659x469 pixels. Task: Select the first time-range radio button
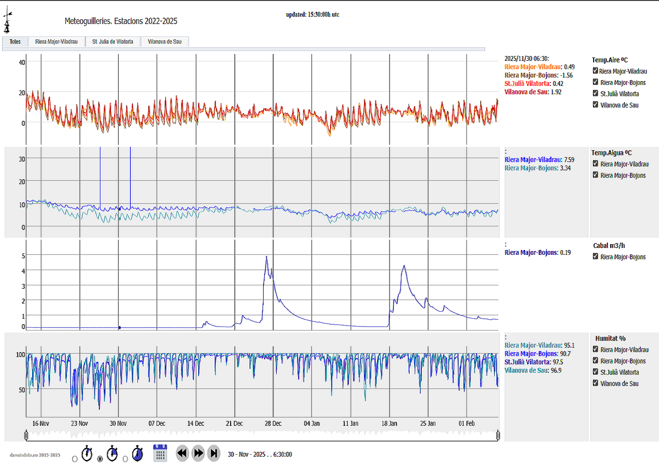pyautogui.click(x=75, y=459)
